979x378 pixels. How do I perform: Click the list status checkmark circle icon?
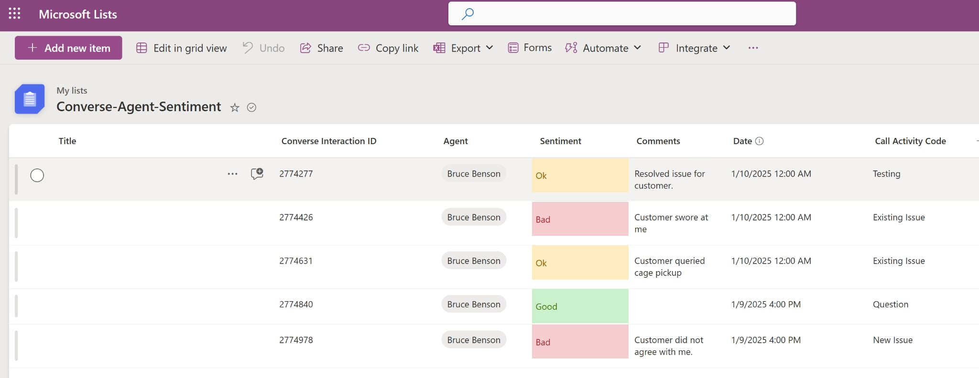click(251, 108)
